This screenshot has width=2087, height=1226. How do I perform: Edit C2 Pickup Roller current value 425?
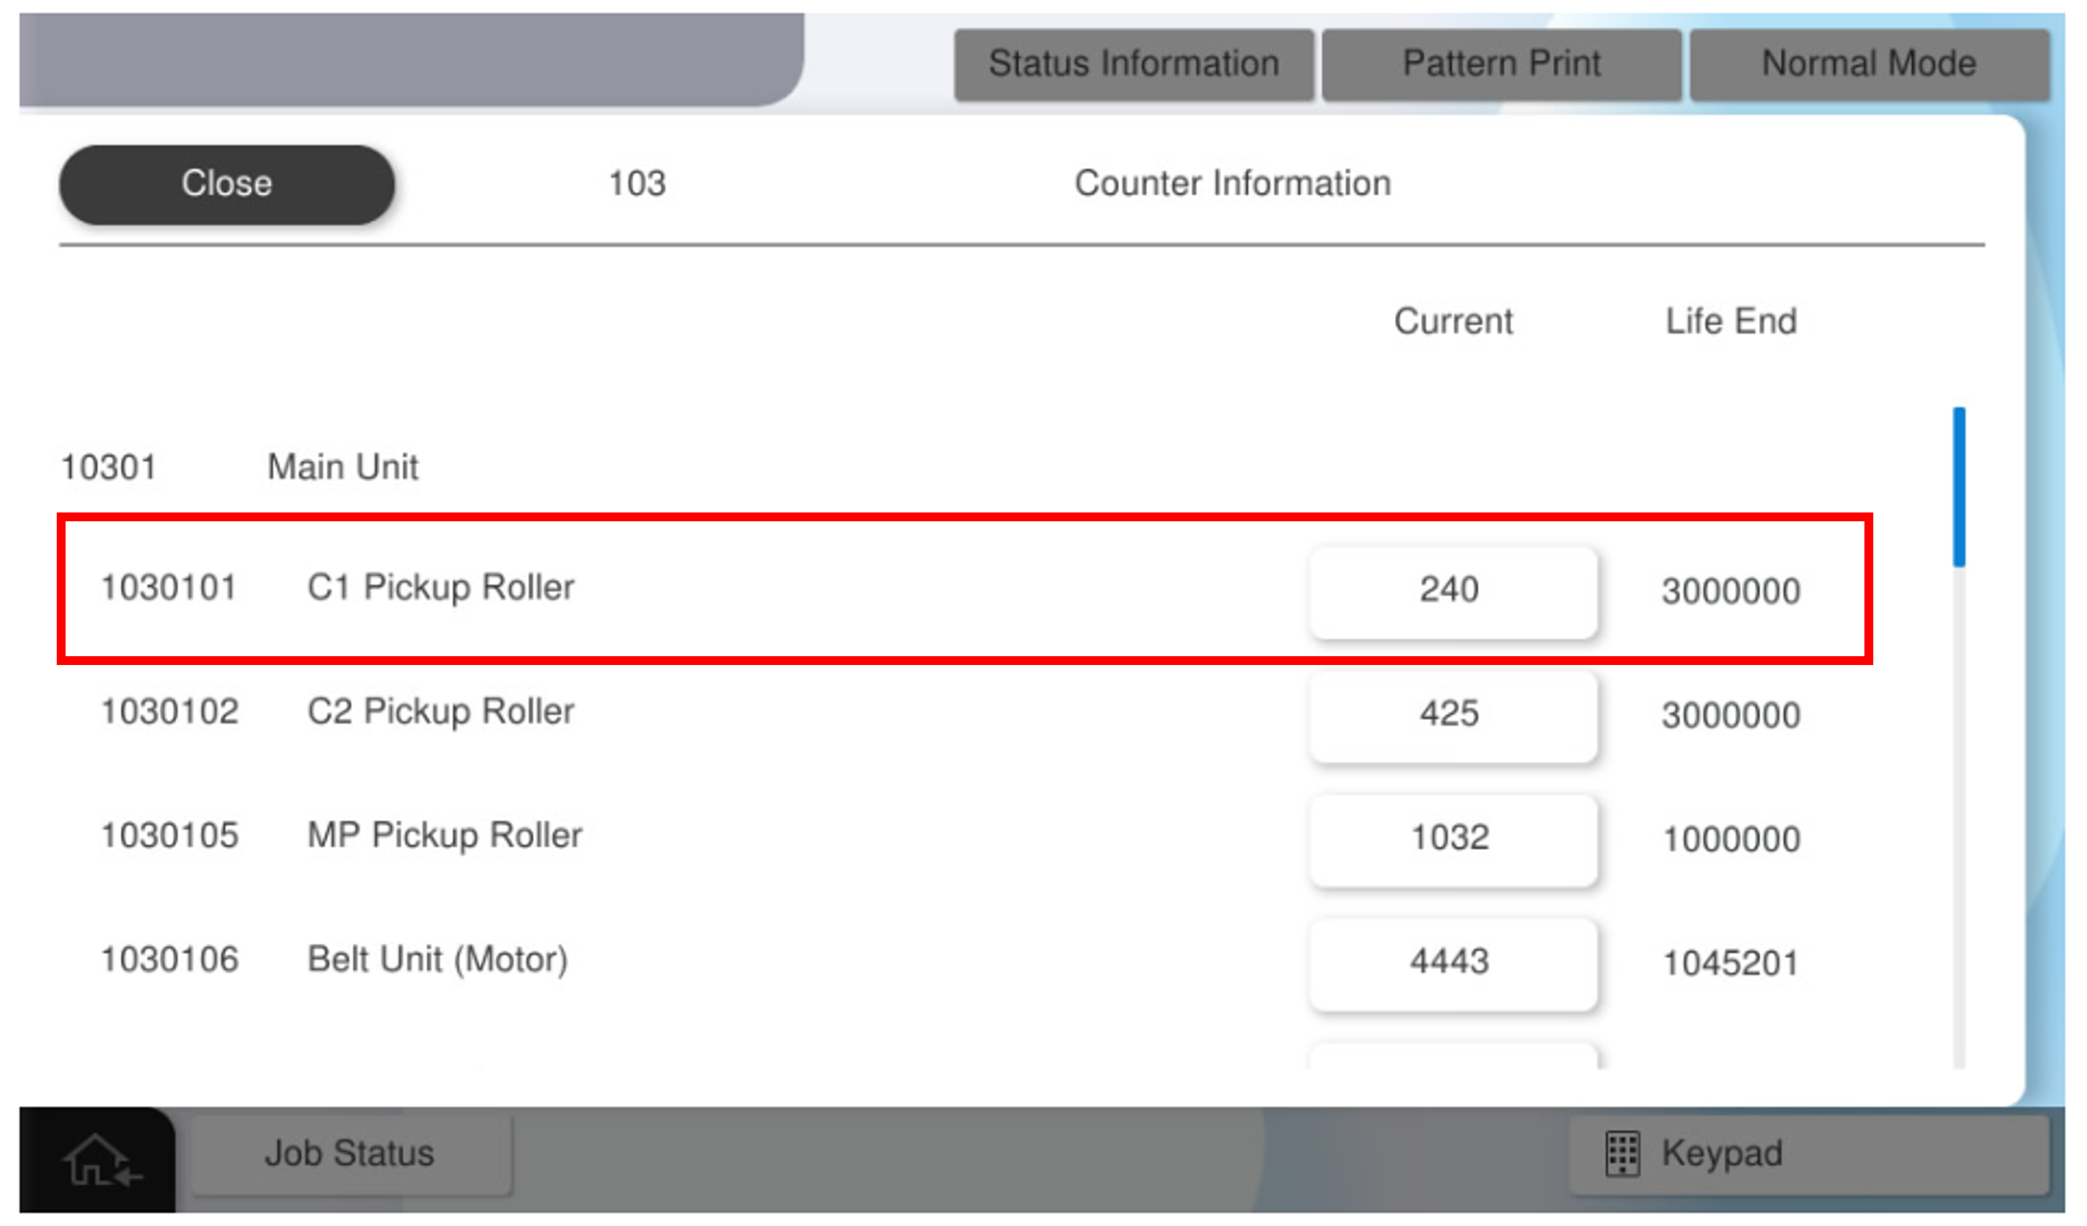click(x=1452, y=715)
